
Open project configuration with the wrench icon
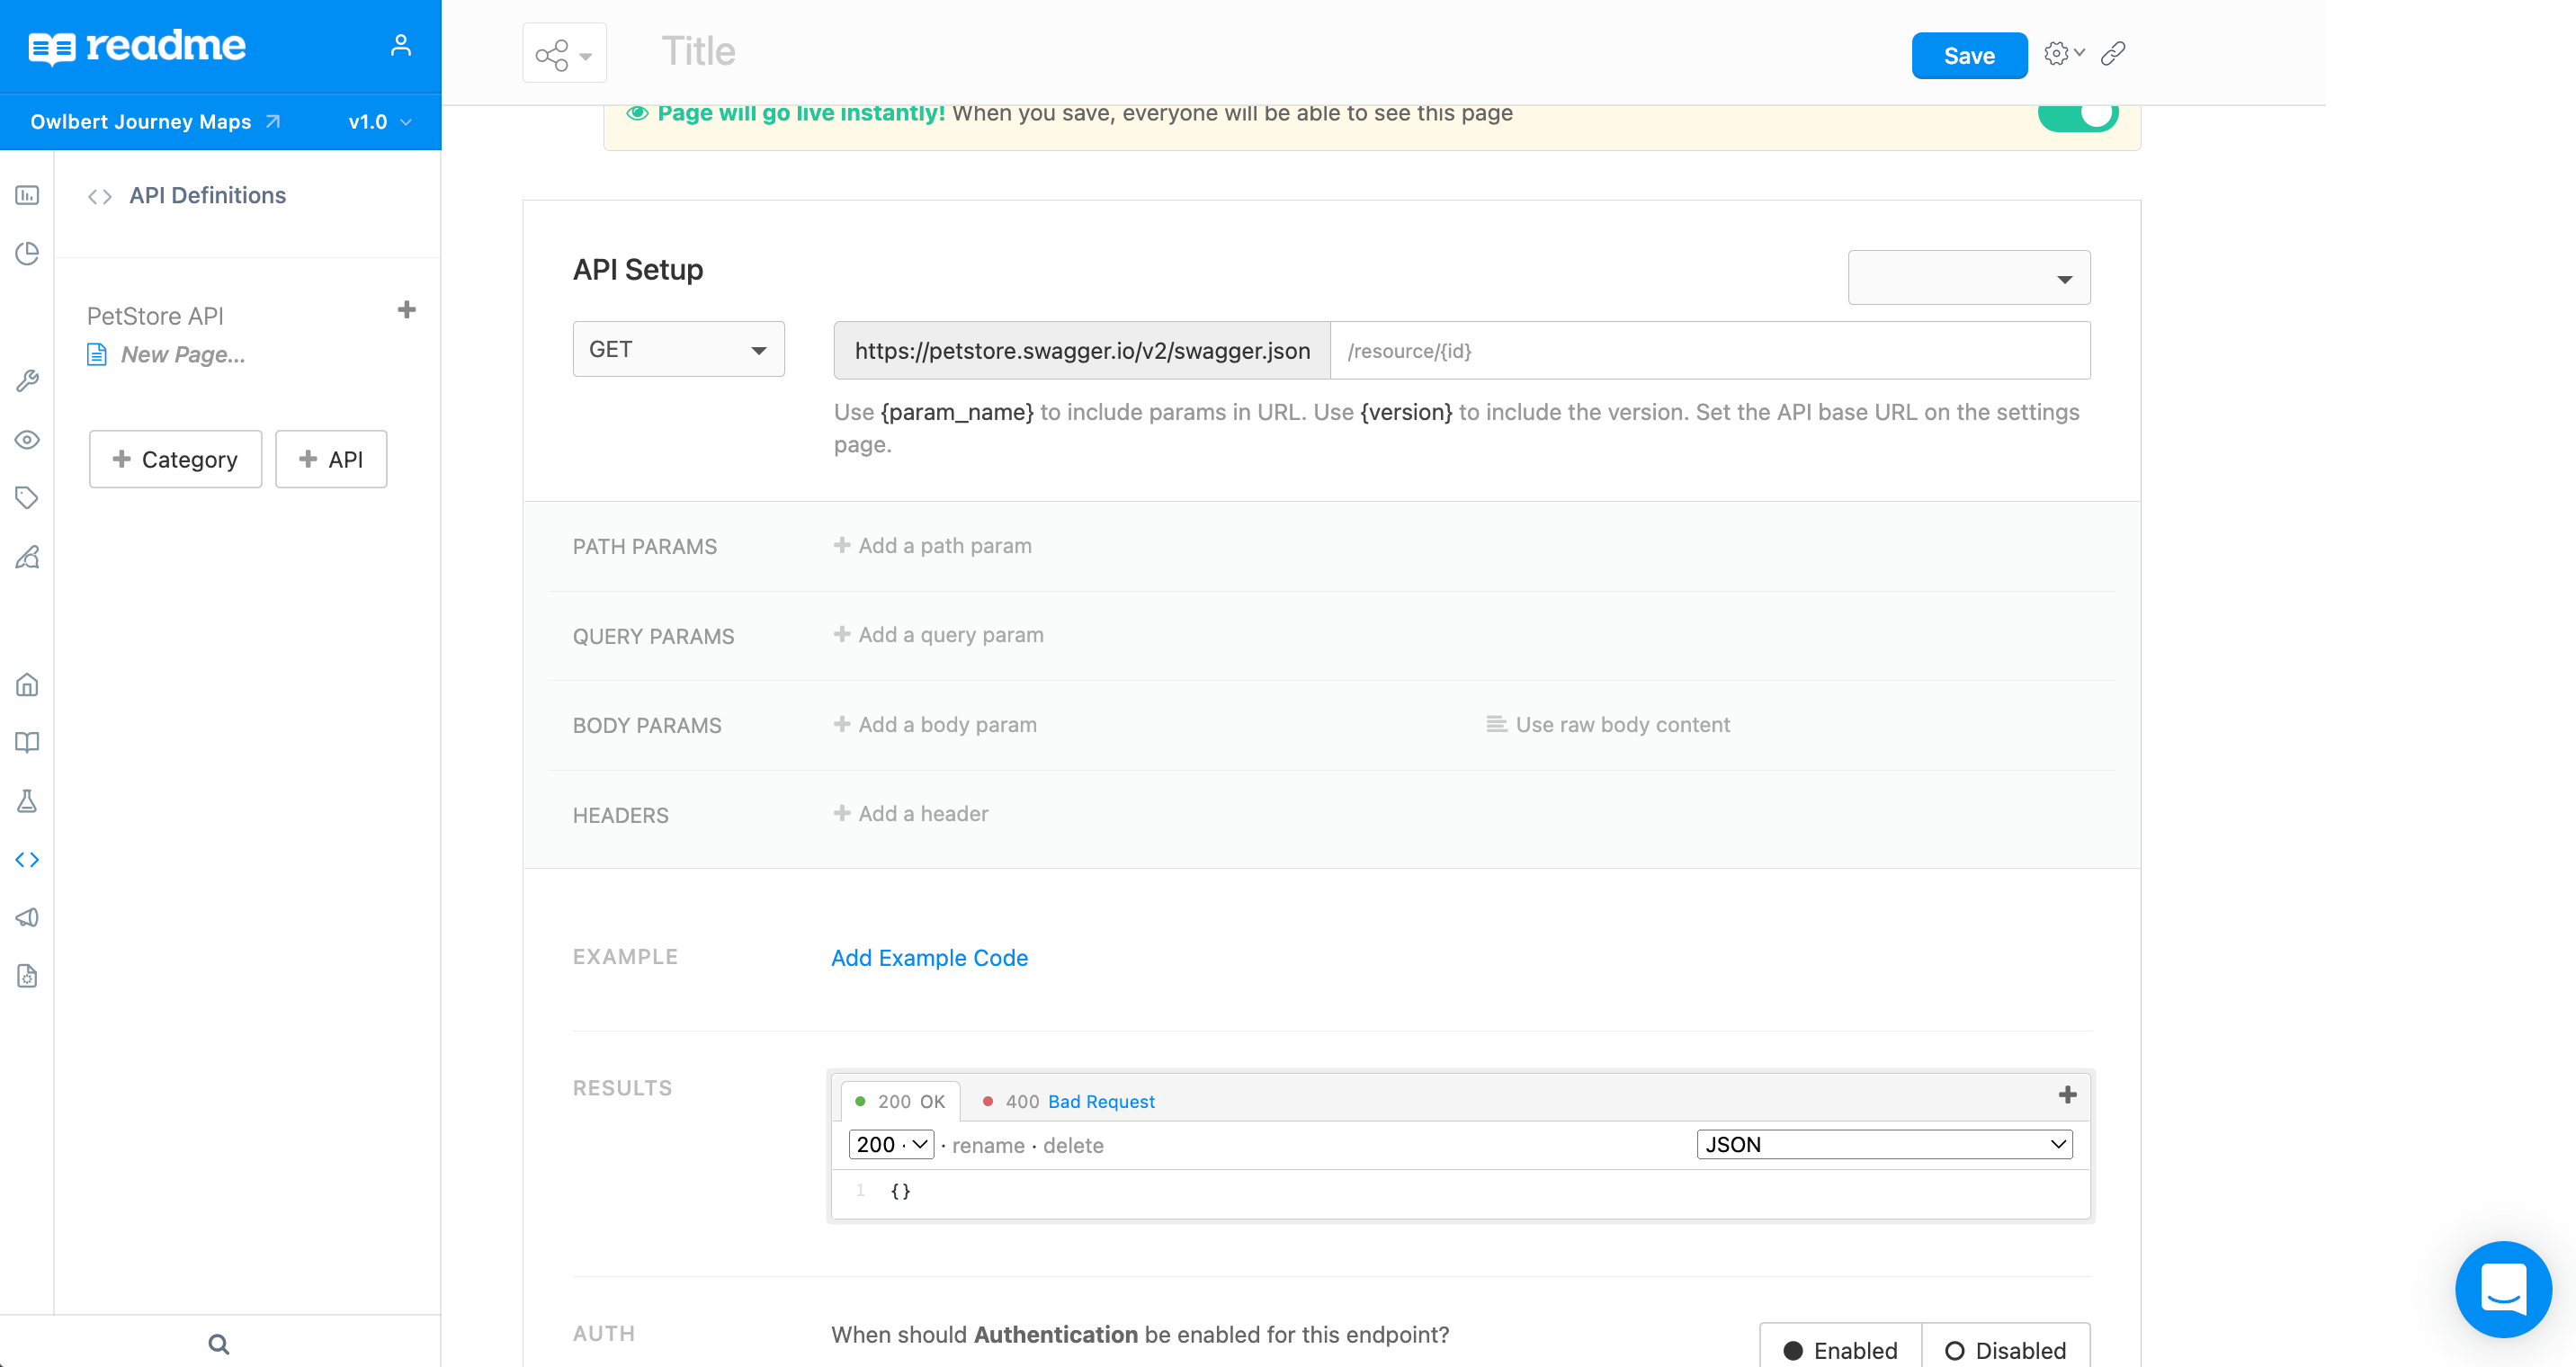click(x=27, y=380)
